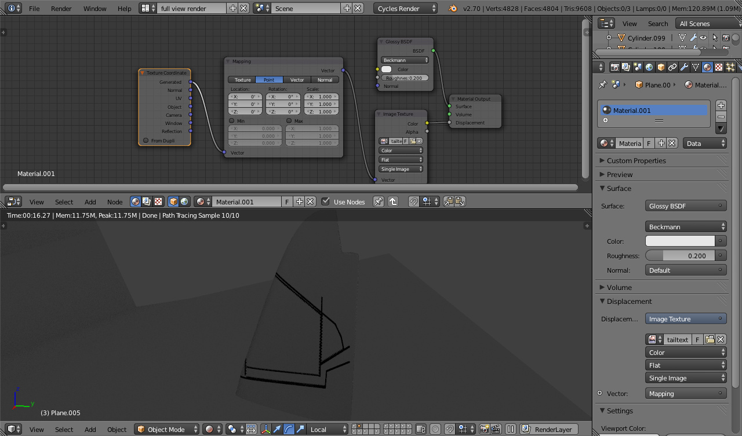The image size is (742, 436).
Task: Open the Texture properties checkerboard tab
Action: (x=719, y=67)
